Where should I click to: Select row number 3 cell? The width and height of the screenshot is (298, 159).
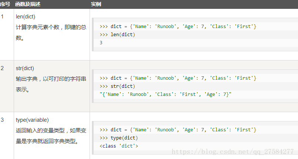tap(2, 120)
